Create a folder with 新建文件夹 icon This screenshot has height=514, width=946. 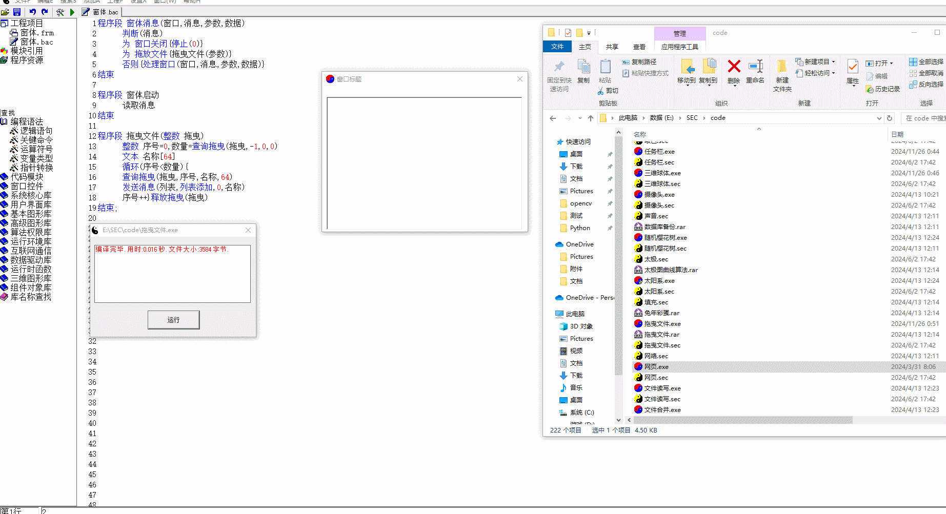782,67
